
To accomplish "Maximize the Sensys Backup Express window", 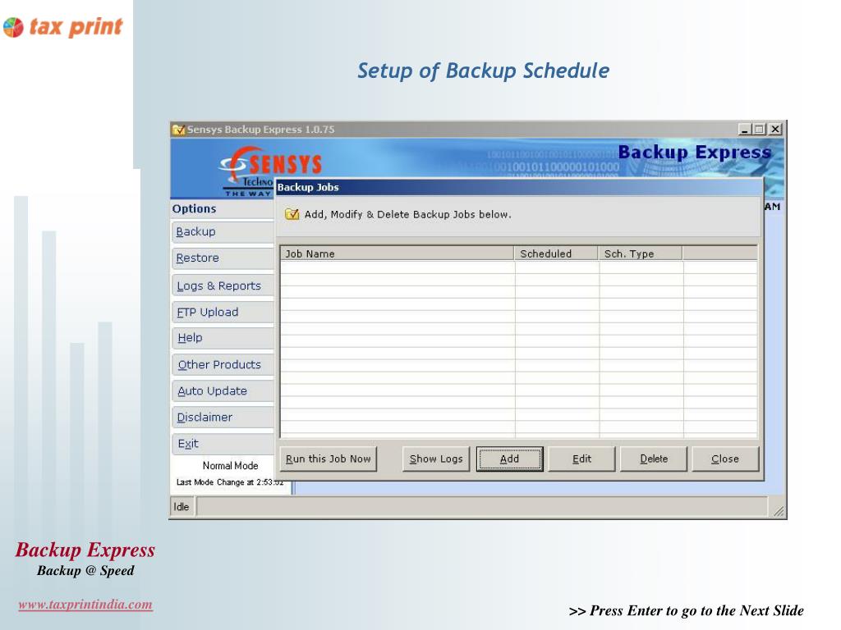I will pyautogui.click(x=759, y=129).
